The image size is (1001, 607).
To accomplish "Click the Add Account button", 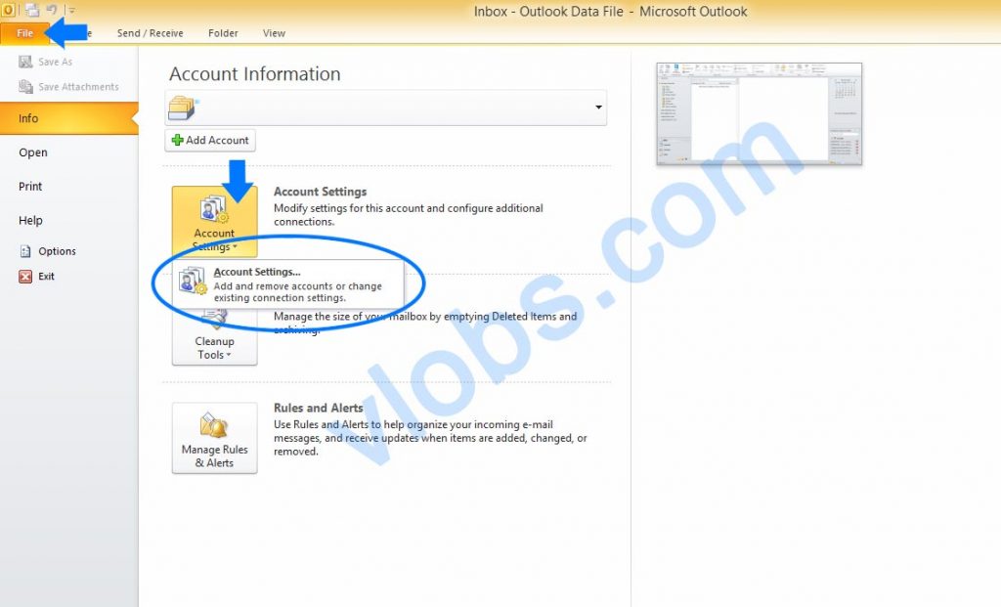I will [x=209, y=140].
